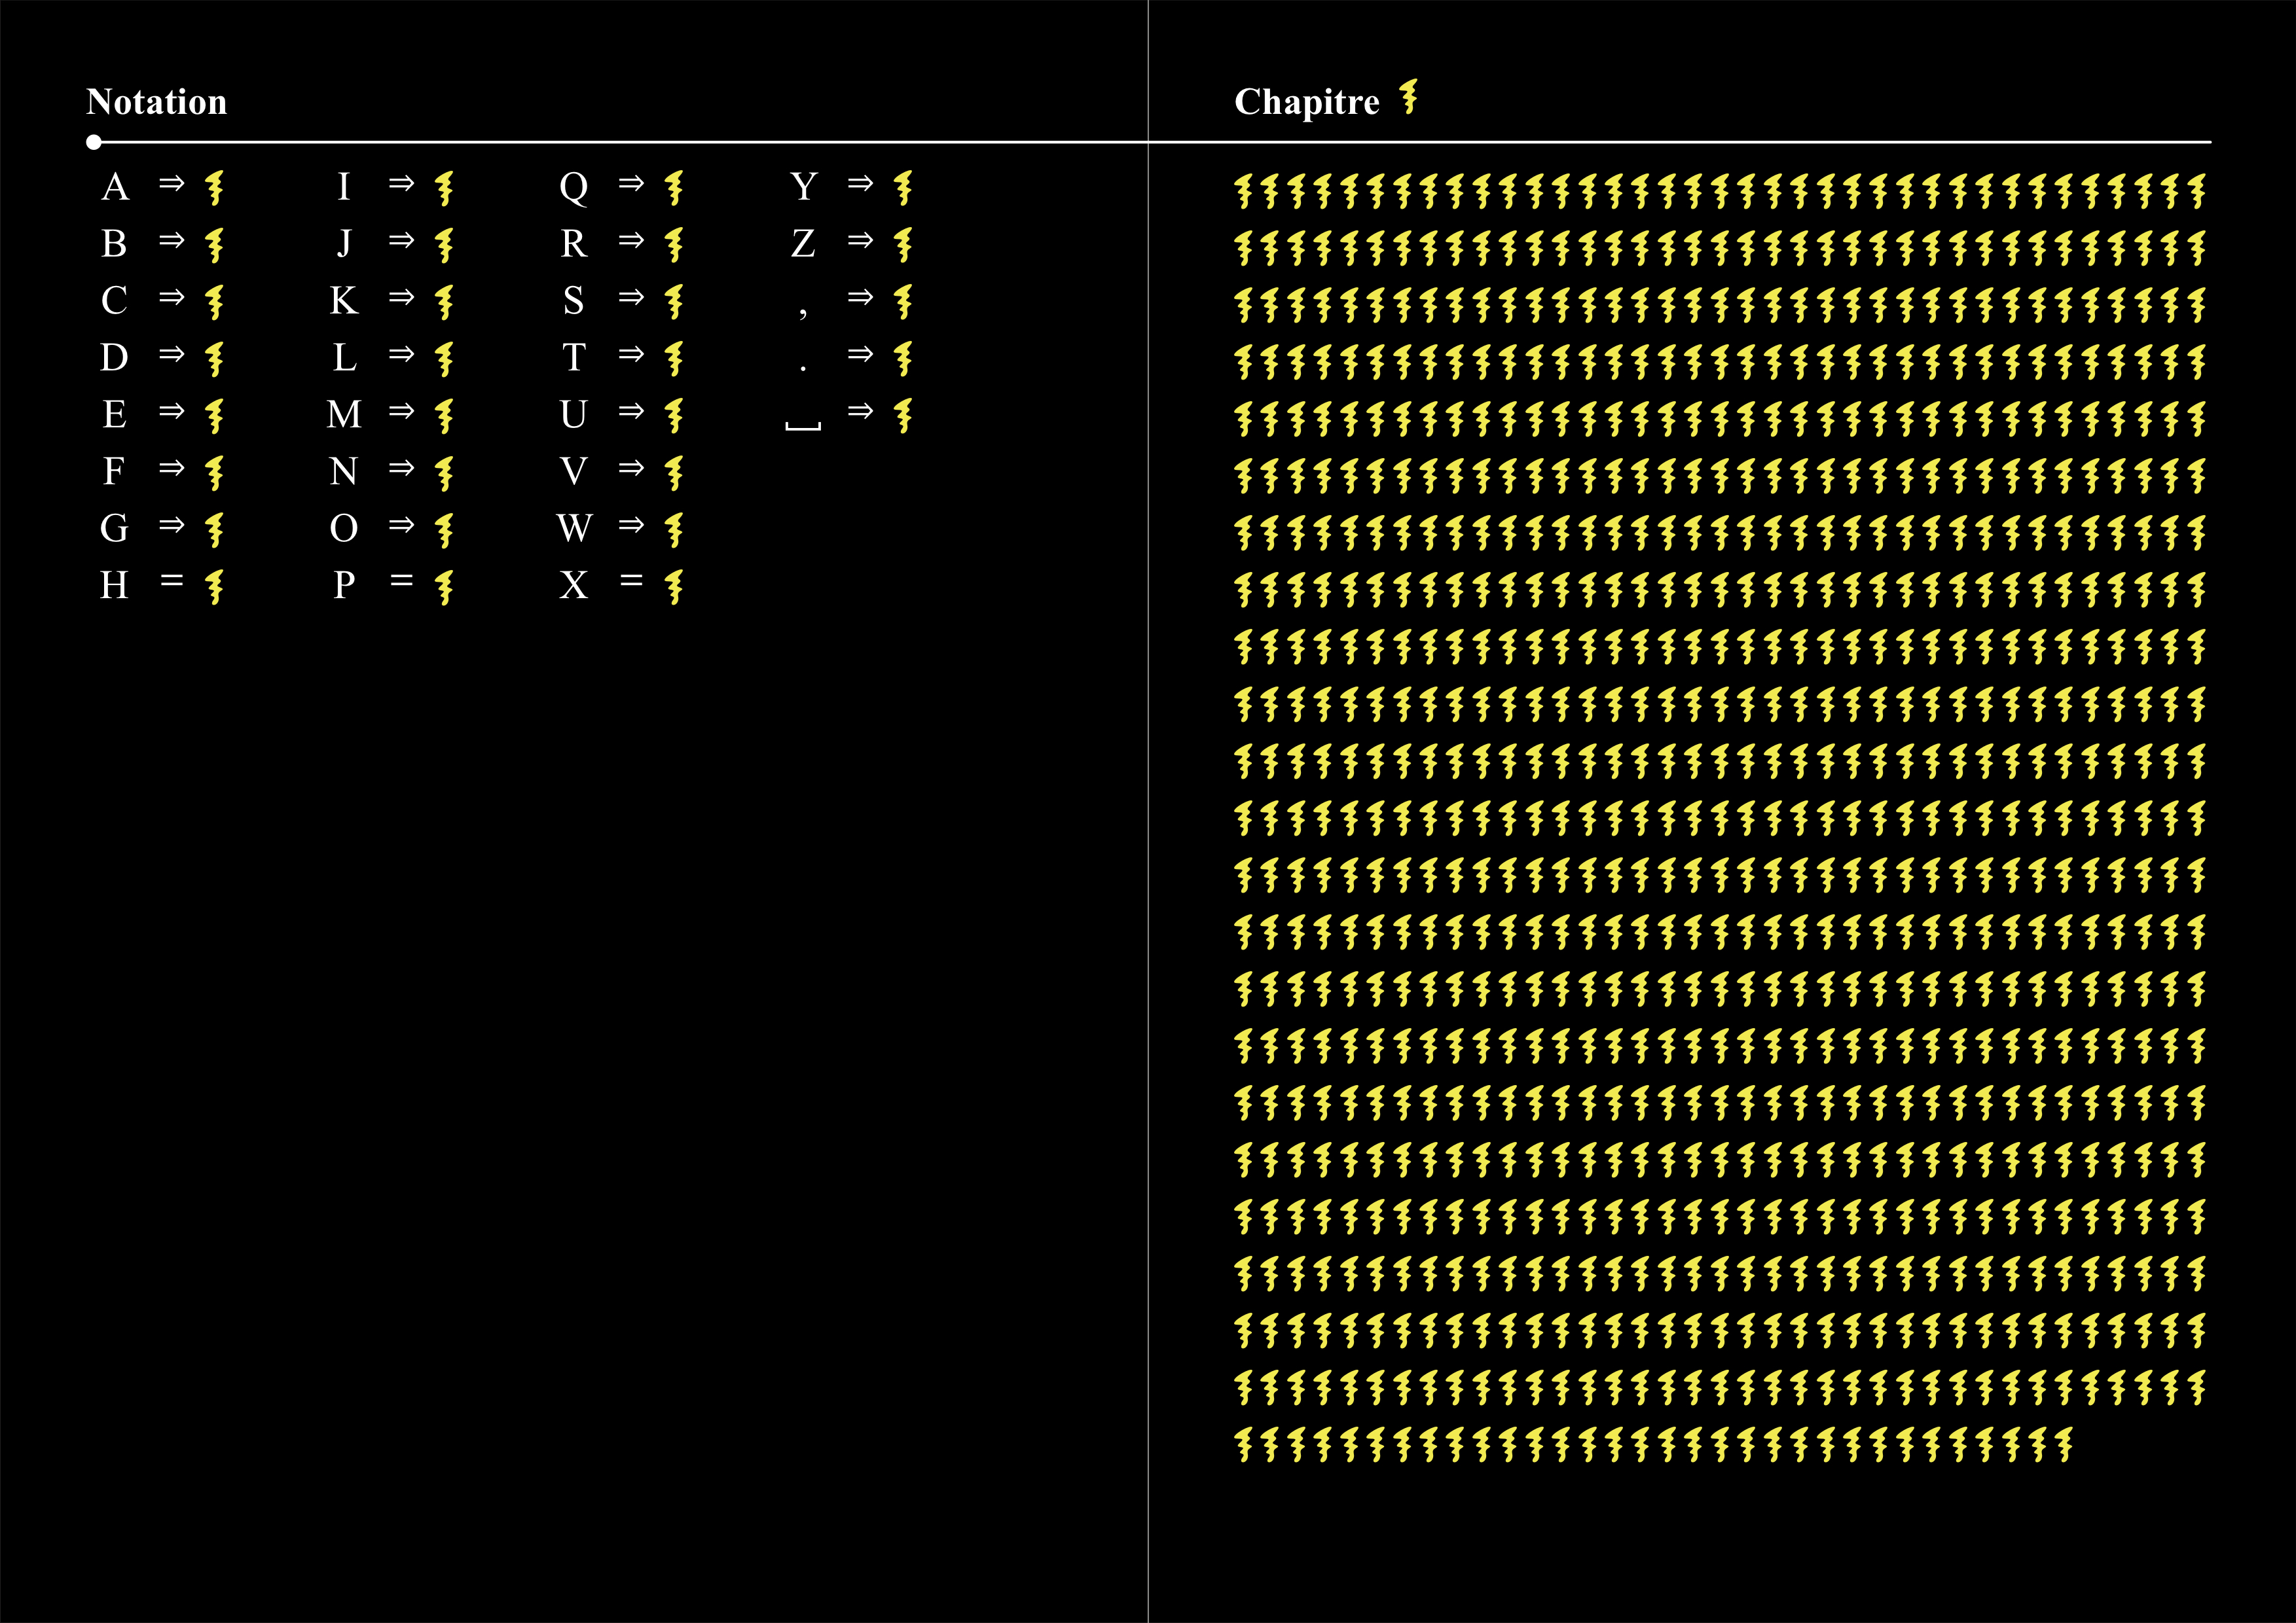
Task: Click the lightning icon beside the Chapitre heading
Action: 1408,97
